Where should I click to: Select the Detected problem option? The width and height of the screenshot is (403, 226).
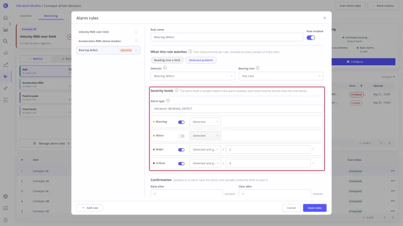pyautogui.click(x=201, y=60)
